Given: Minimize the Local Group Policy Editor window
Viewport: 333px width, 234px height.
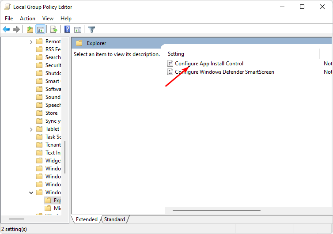Looking at the screenshot, I should [x=282, y=7].
